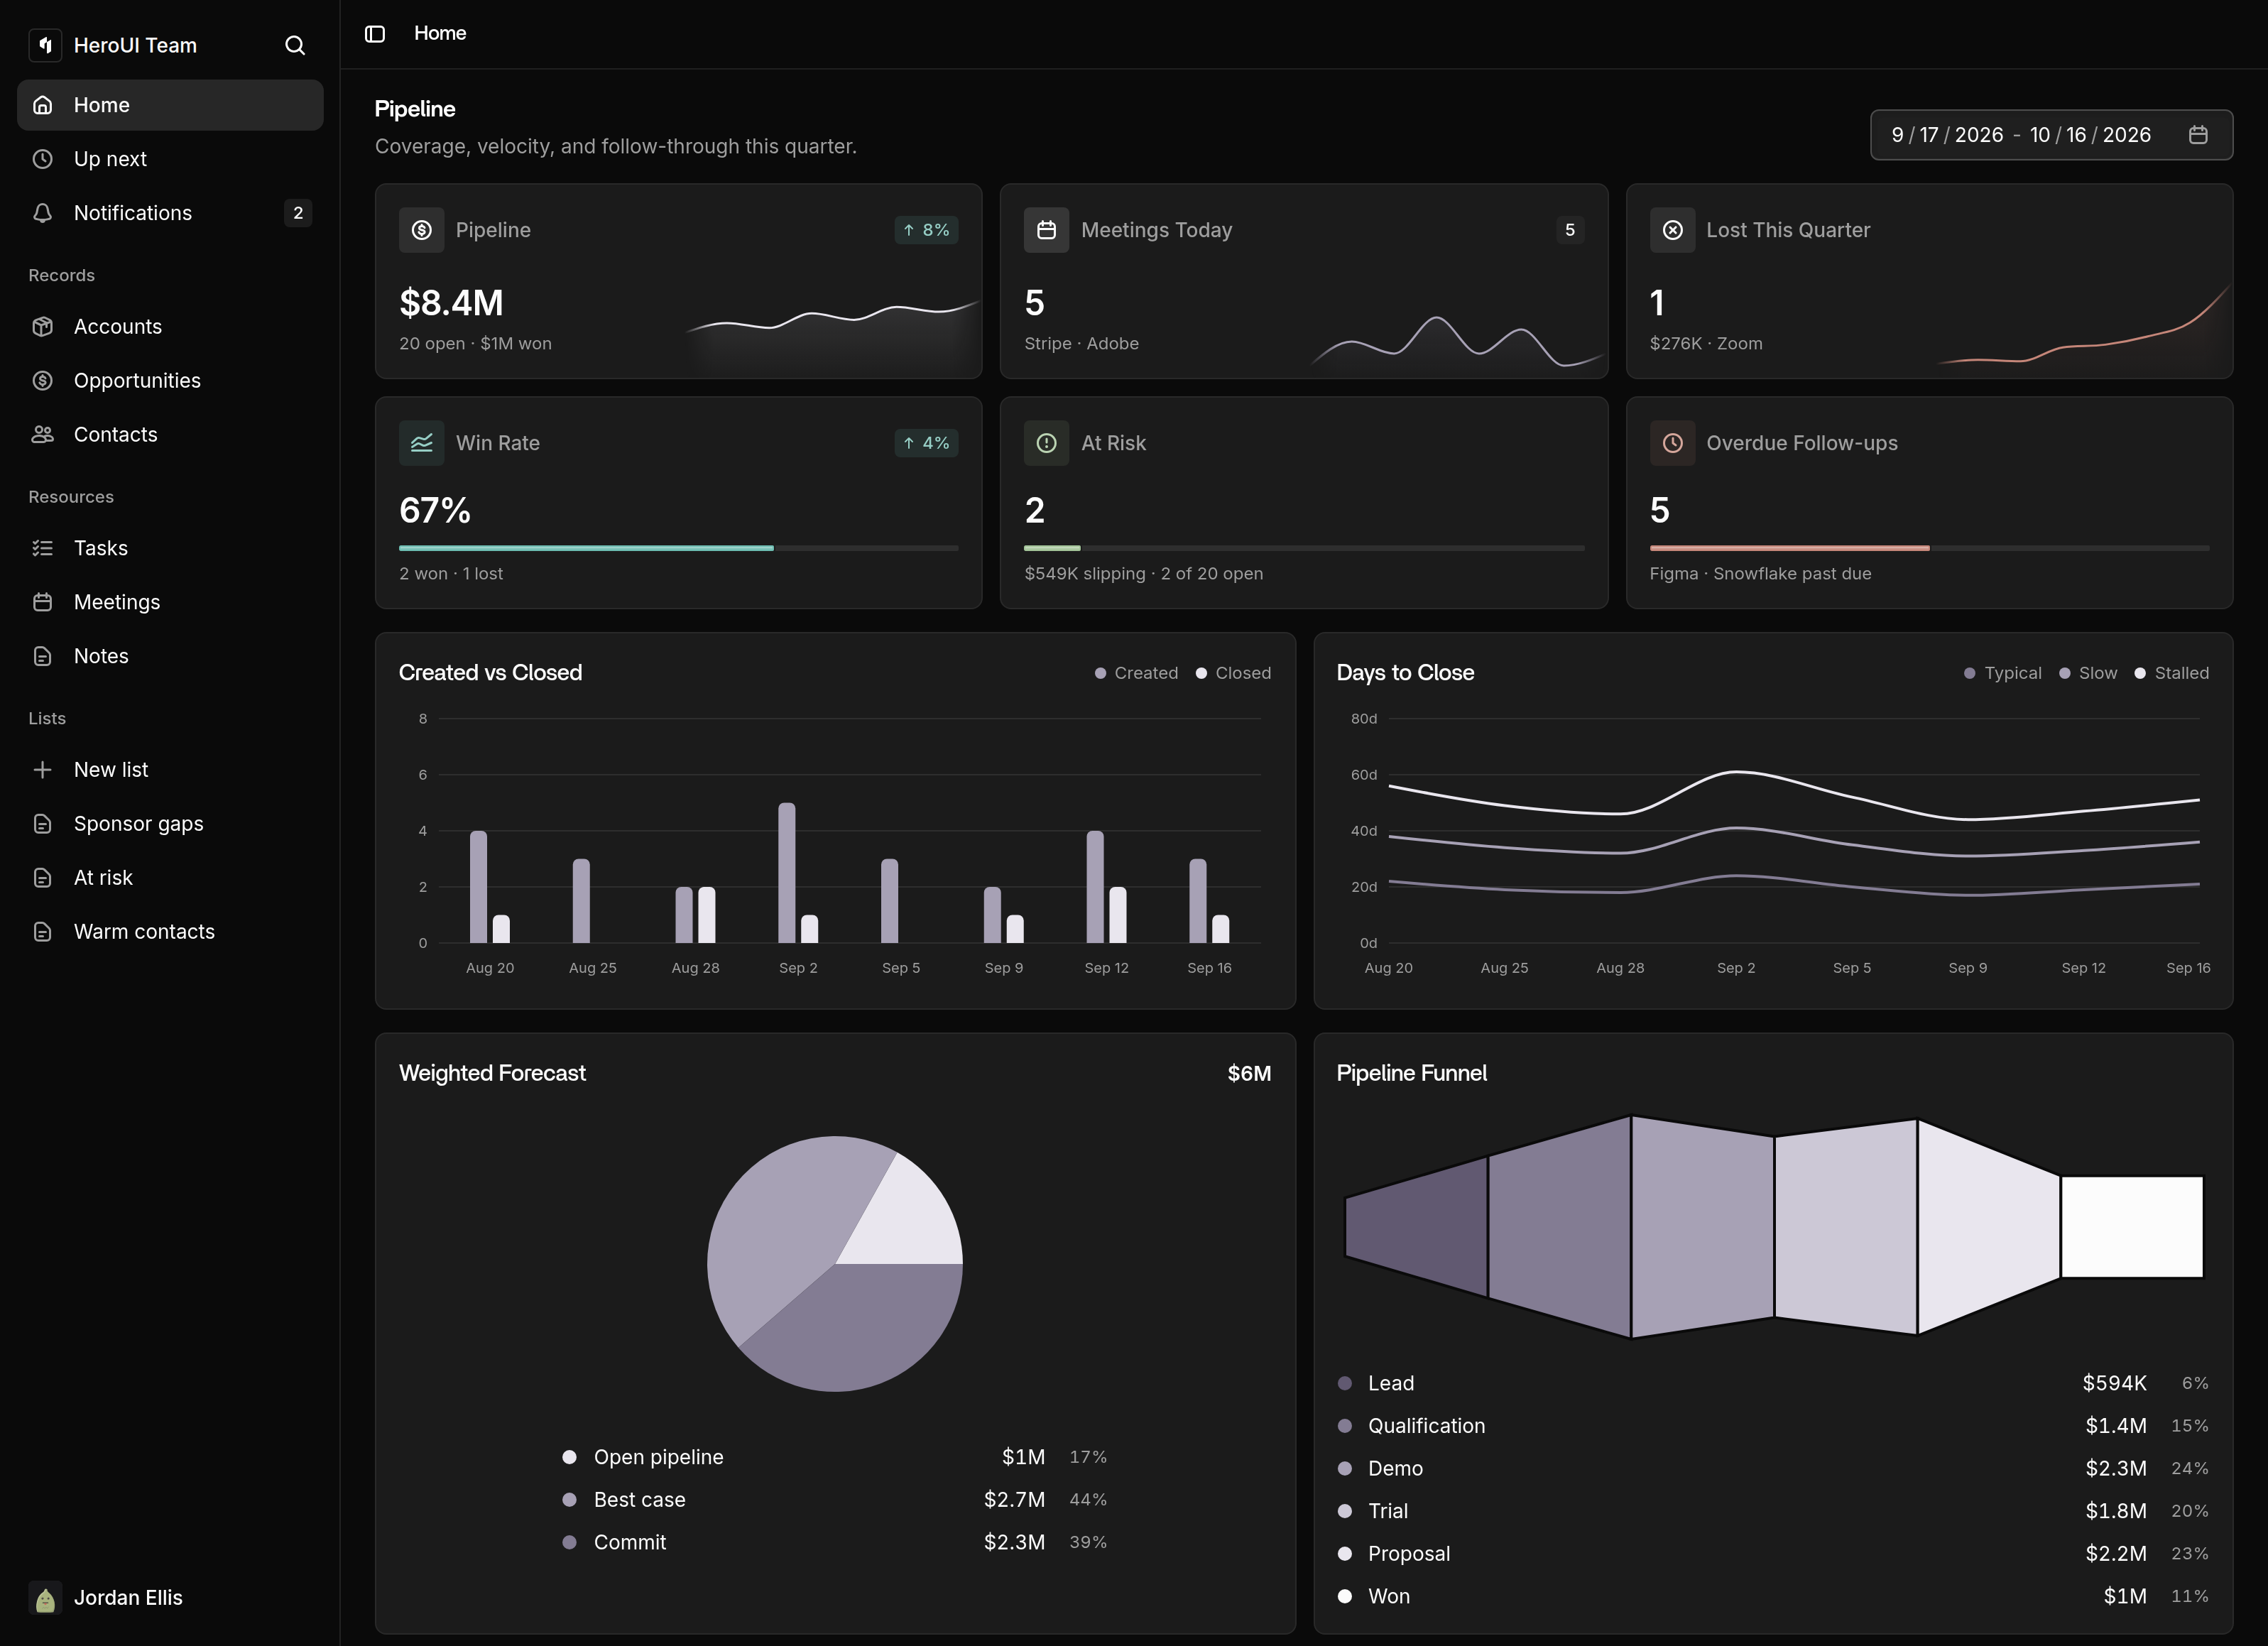Click the 8% increase badge on Pipeline card

click(926, 230)
